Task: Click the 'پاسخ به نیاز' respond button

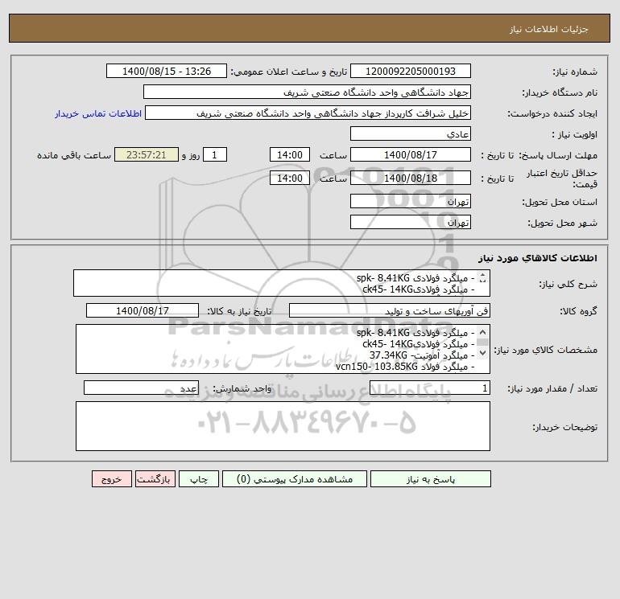Action: tap(431, 479)
